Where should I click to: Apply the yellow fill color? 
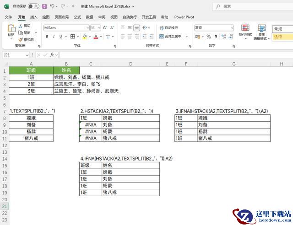(85, 37)
